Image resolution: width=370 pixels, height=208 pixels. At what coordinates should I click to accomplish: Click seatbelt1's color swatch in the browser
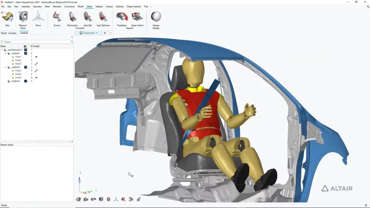point(25,53)
